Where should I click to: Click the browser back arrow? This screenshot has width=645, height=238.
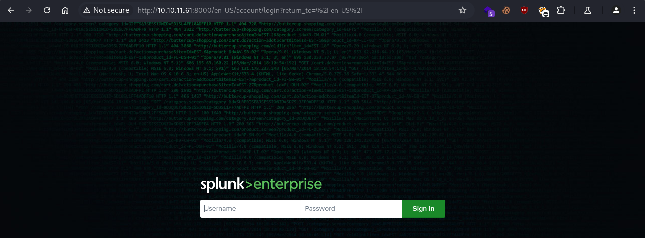pyautogui.click(x=11, y=10)
